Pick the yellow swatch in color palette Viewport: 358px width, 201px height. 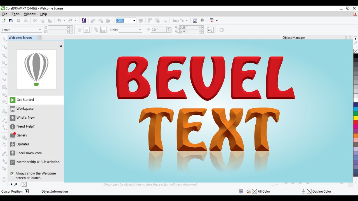tap(355, 118)
